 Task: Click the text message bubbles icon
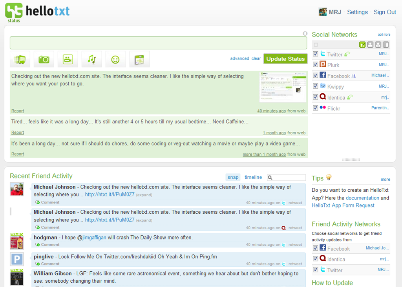(x=20, y=59)
